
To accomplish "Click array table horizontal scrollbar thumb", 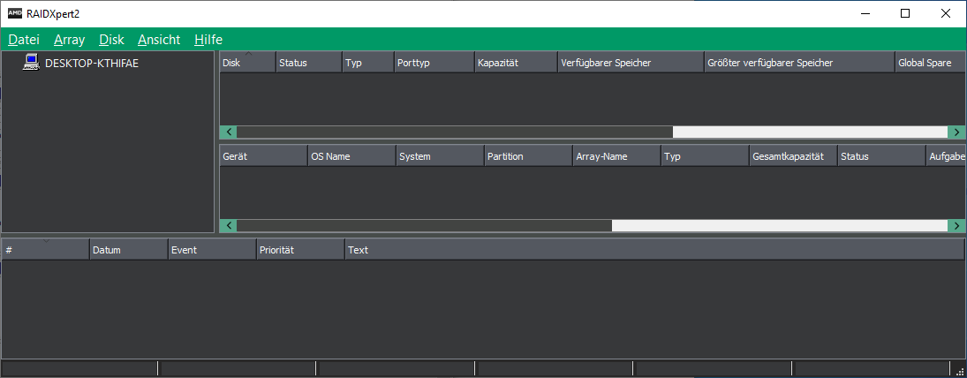I will click(424, 226).
